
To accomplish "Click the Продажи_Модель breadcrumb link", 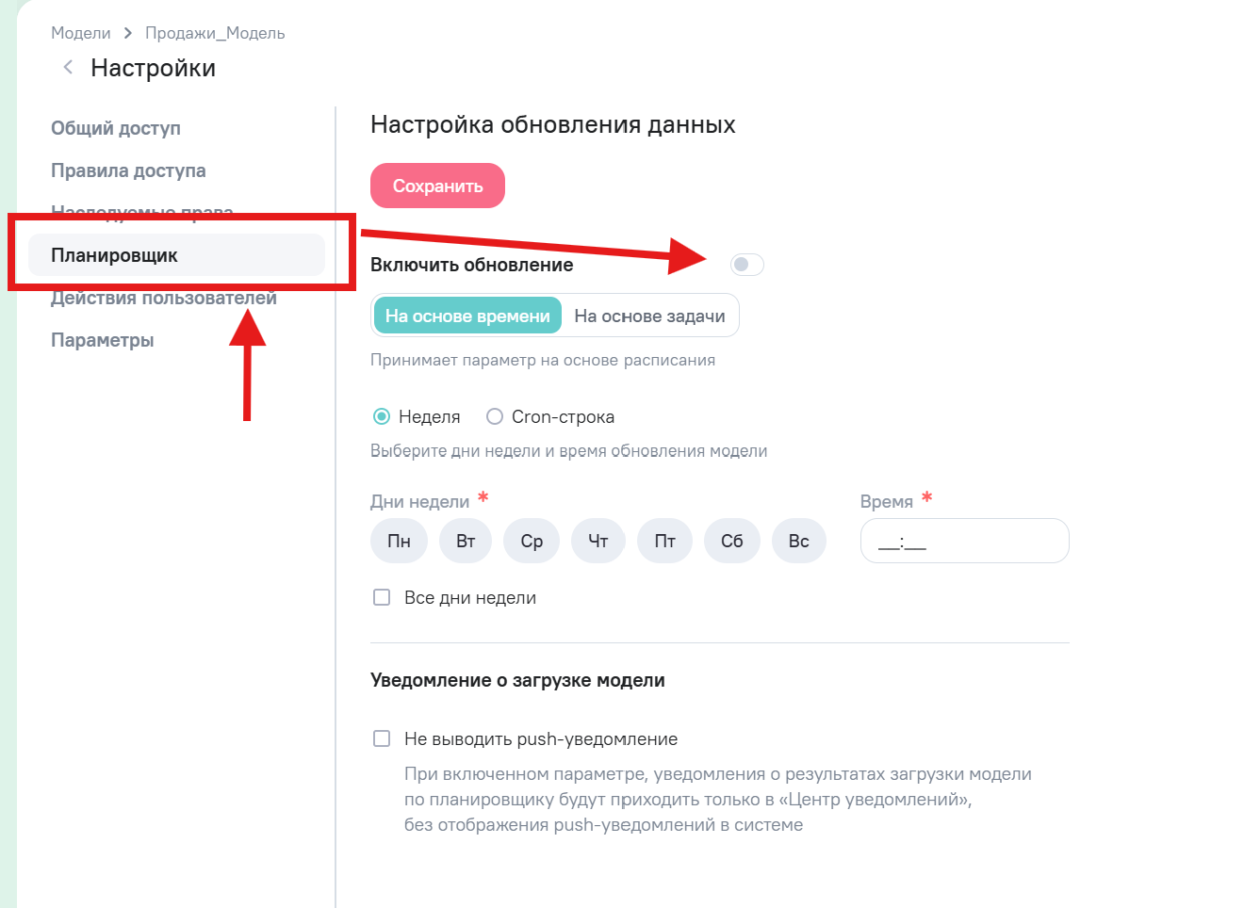I will (x=215, y=33).
